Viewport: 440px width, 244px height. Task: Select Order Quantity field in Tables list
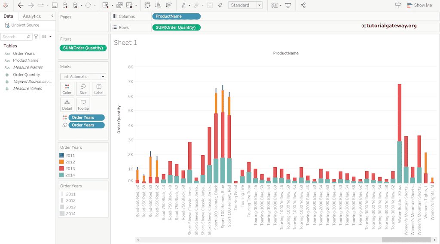[x=26, y=75]
